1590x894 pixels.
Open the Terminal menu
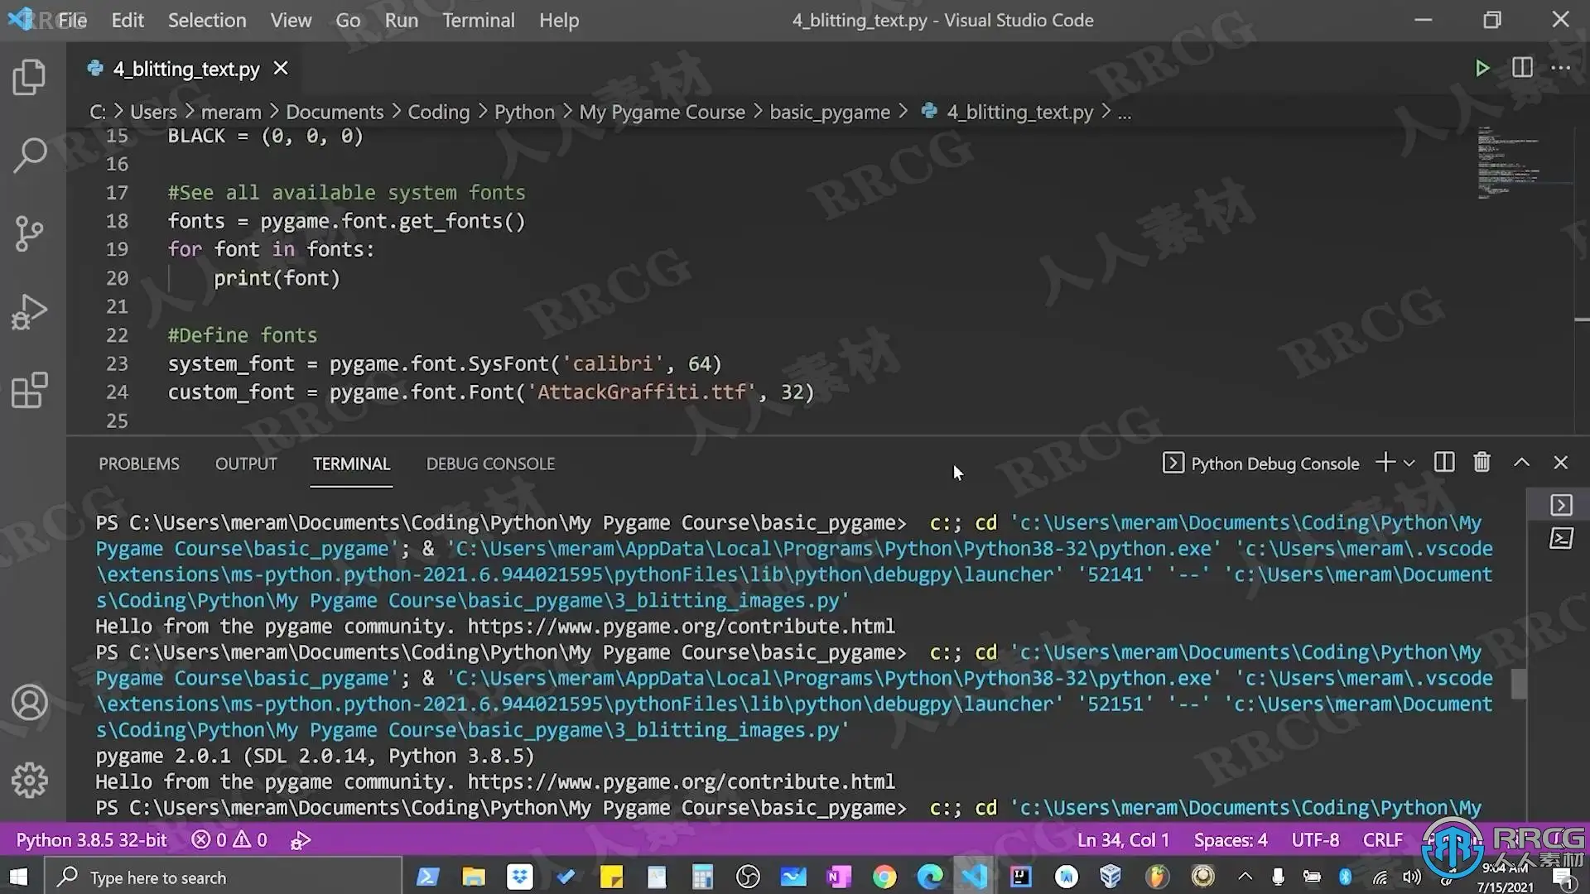point(478,20)
